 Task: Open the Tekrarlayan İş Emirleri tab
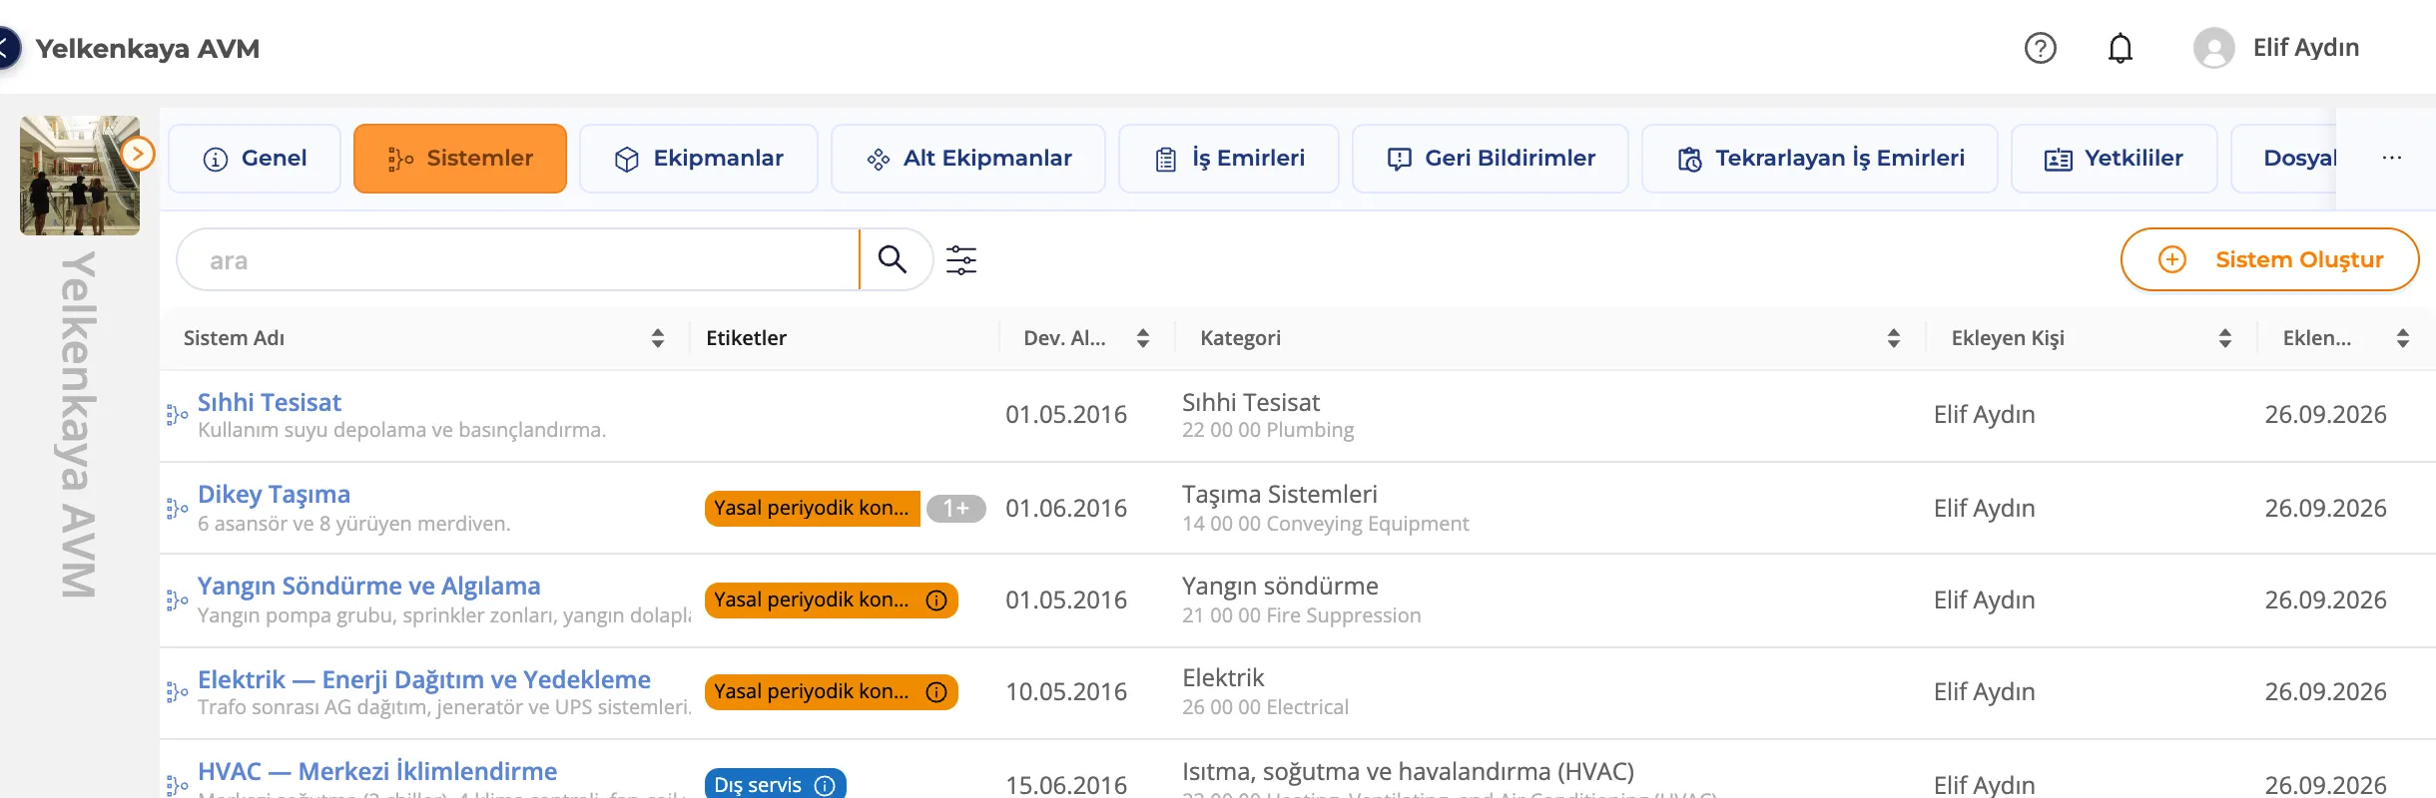[1820, 159]
